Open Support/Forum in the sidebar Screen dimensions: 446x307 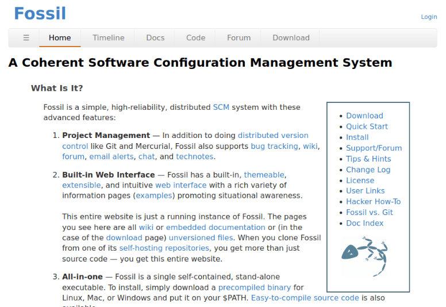(374, 148)
